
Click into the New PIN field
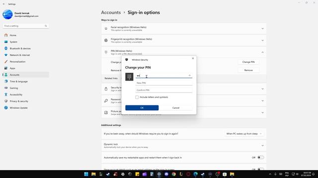(163, 83)
